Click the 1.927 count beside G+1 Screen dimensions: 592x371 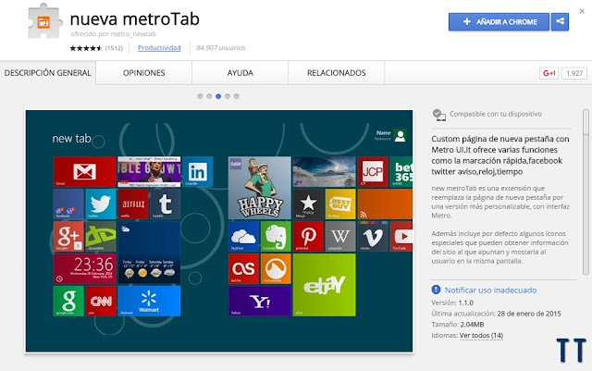point(573,73)
